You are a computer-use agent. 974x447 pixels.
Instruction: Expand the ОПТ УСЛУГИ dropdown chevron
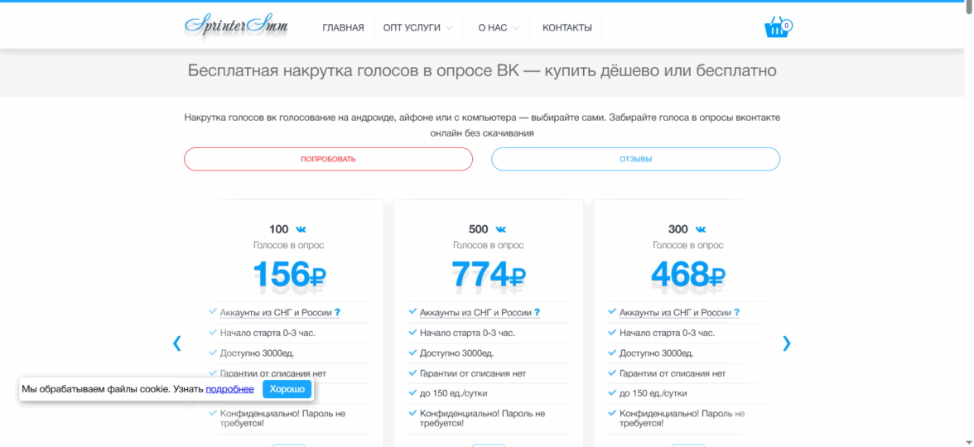449,28
